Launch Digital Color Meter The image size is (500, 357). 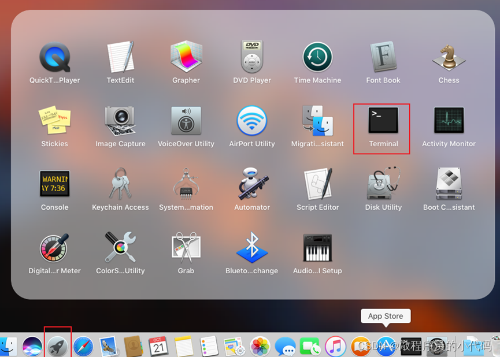click(54, 248)
